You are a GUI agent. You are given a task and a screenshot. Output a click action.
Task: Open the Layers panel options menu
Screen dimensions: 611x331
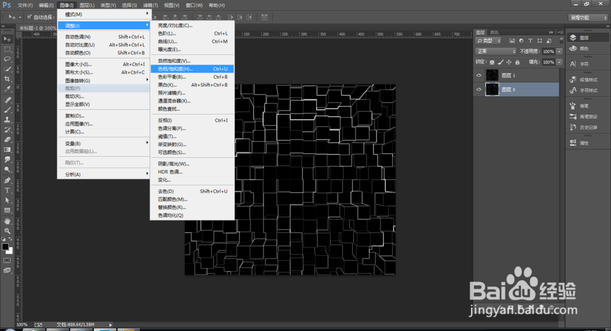coord(559,32)
